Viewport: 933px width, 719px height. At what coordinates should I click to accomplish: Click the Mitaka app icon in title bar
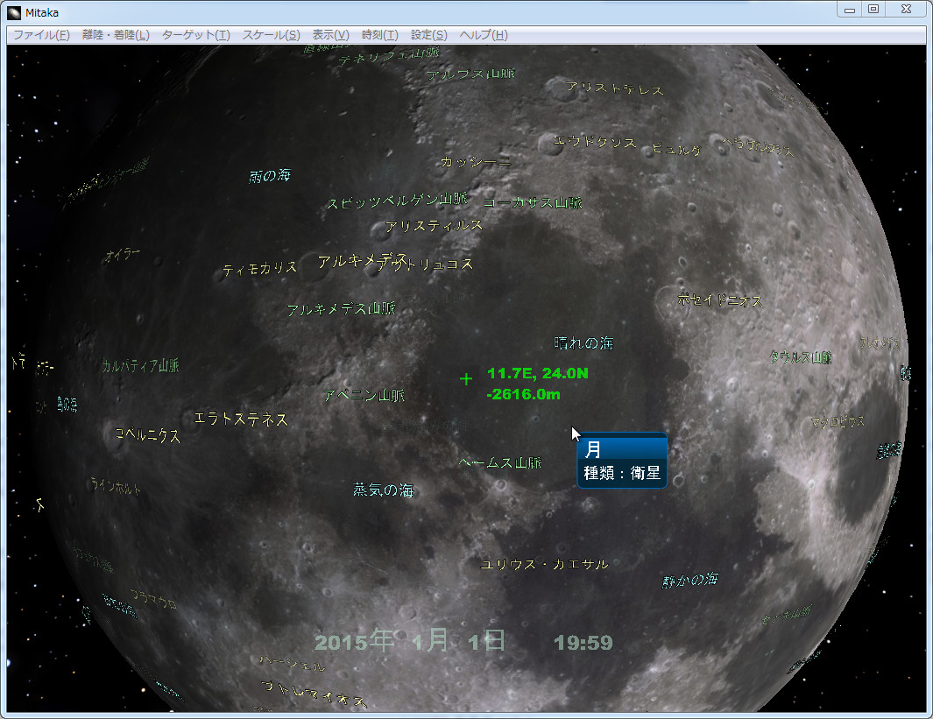14,12
